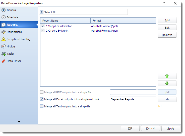Sort by the Format column header

click(x=106, y=21)
